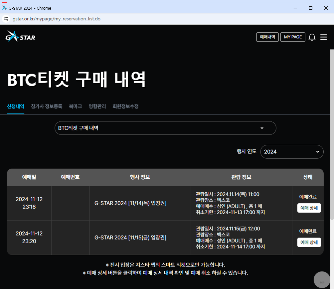Click 예매 상세 for 11/15 ticket

[x=309, y=242]
